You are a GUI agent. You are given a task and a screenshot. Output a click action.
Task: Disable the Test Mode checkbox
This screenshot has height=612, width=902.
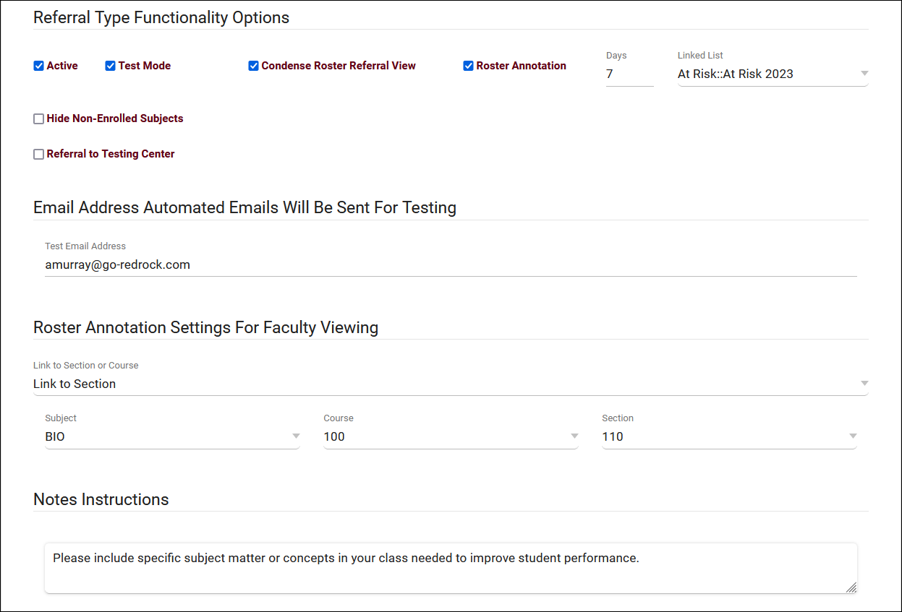pyautogui.click(x=111, y=66)
